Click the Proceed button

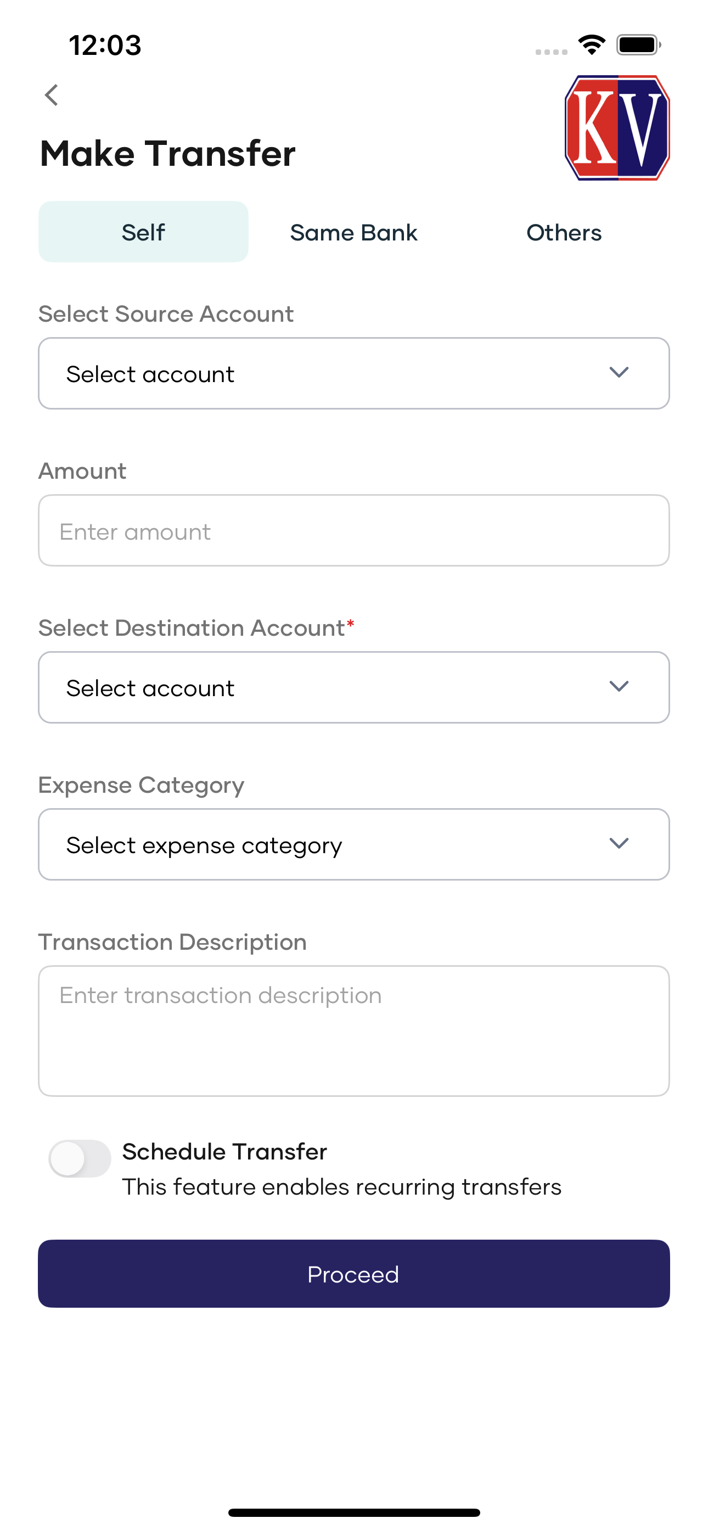[x=354, y=1274]
